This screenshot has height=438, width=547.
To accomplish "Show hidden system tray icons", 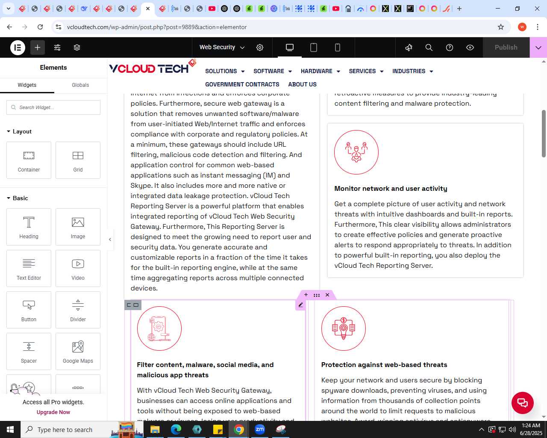I will (482, 429).
